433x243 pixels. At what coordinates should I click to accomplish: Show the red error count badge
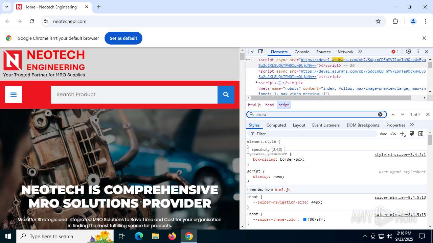[395, 52]
